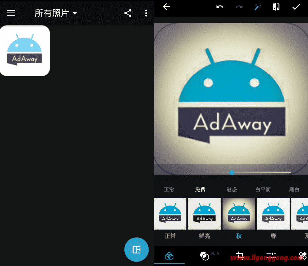This screenshot has height=266, width=308.
Task: Tap the share icon in gallery header
Action: coord(128,13)
